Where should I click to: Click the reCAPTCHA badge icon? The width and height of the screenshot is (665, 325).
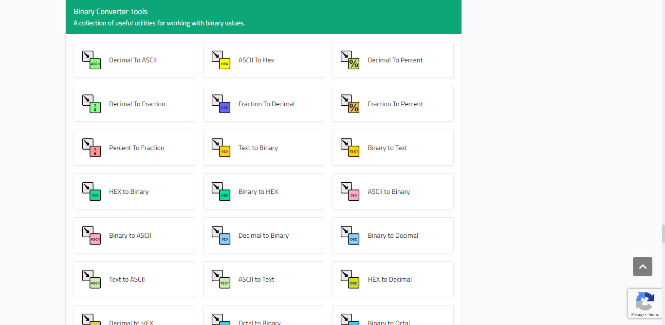pyautogui.click(x=645, y=301)
